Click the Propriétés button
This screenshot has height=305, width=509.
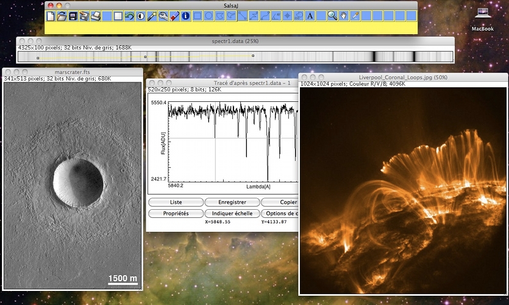176,213
